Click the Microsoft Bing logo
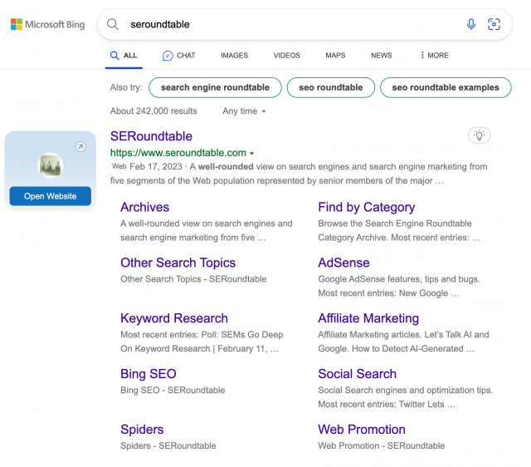Image resolution: width=531 pixels, height=467 pixels. [x=48, y=24]
